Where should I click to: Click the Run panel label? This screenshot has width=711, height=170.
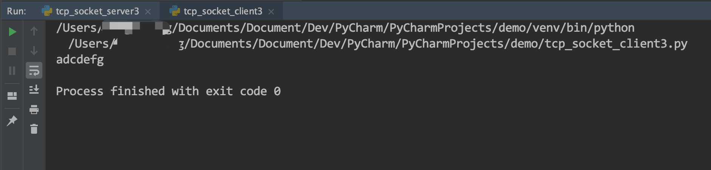17,11
